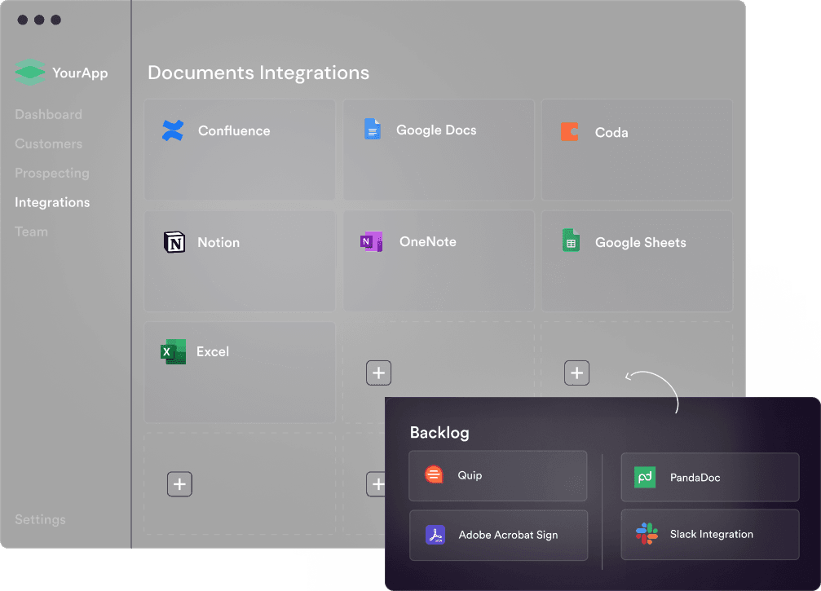Click the plus button below Excel card
Viewport: 821px width, 591px height.
pyautogui.click(x=180, y=484)
